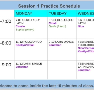This screenshot has height=92, width=94.
Task: Open Monday 7-8 Folklorico/Latin class cell
Action: click(x=31, y=28)
